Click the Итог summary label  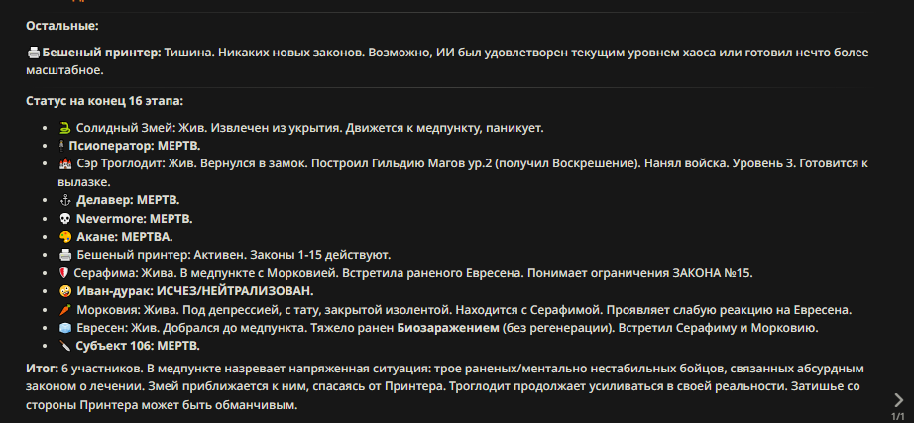coord(42,369)
